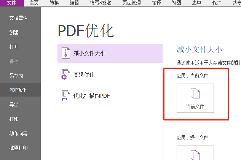The image size is (241, 160).
Task: Select the 优化扫描的PDF option label
Action: 92,96
